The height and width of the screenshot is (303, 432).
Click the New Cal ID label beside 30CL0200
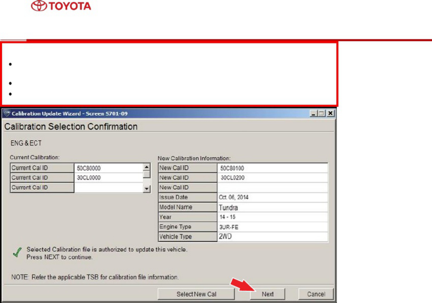click(x=188, y=178)
